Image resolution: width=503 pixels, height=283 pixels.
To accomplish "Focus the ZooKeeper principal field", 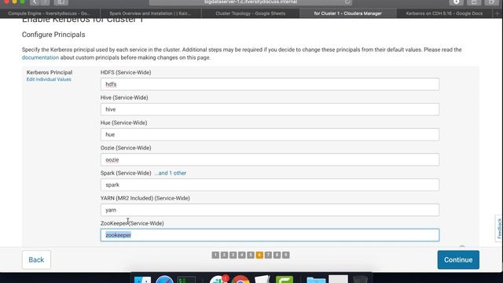I will coord(270,235).
